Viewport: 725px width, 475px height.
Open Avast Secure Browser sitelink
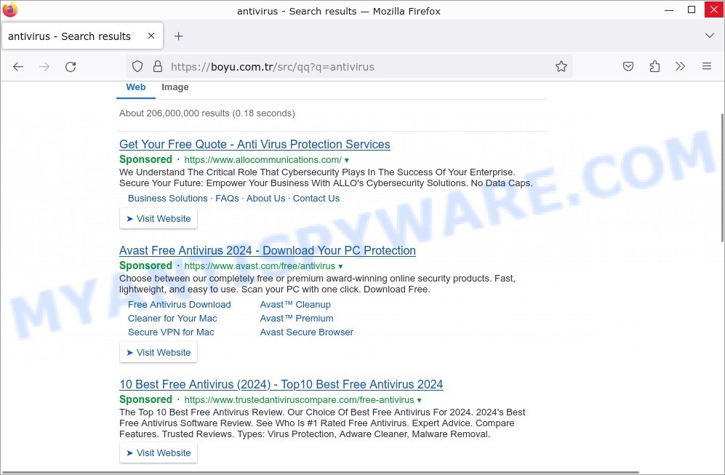pyautogui.click(x=307, y=332)
